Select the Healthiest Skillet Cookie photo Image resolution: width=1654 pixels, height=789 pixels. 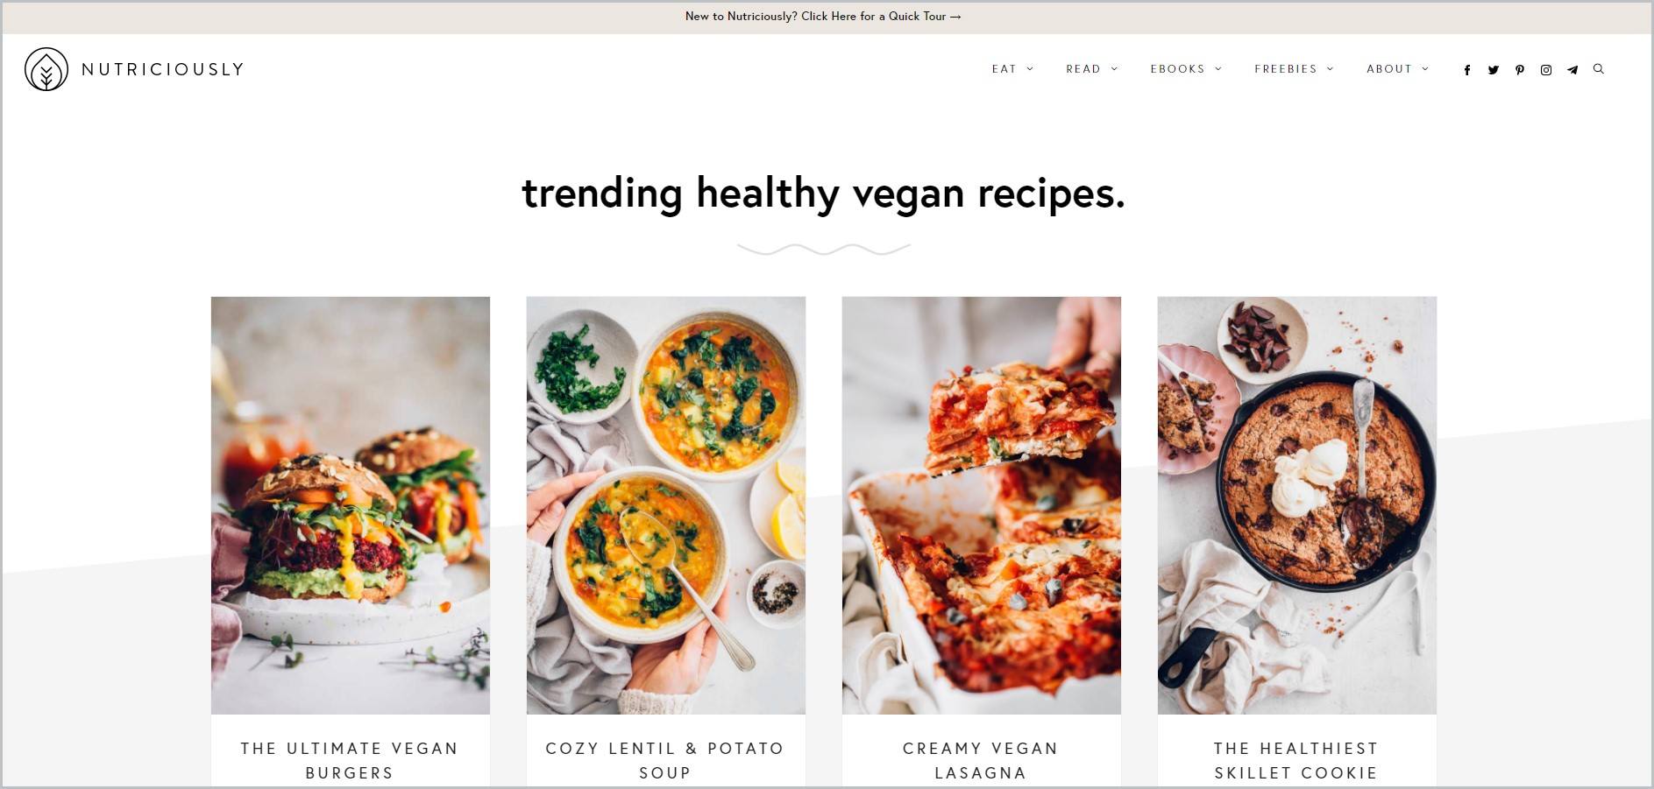point(1296,505)
